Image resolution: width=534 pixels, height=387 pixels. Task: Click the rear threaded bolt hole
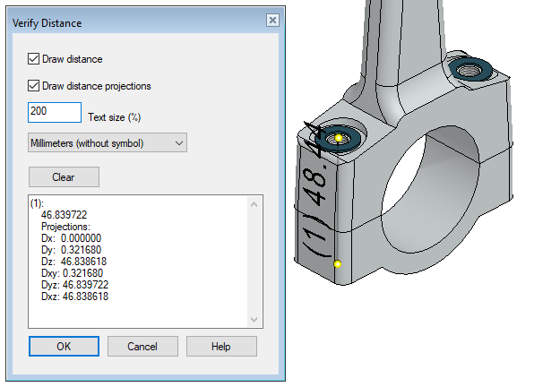pos(469,71)
